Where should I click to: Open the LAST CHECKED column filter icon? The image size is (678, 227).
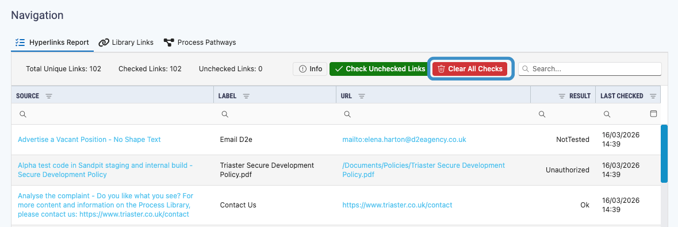653,96
